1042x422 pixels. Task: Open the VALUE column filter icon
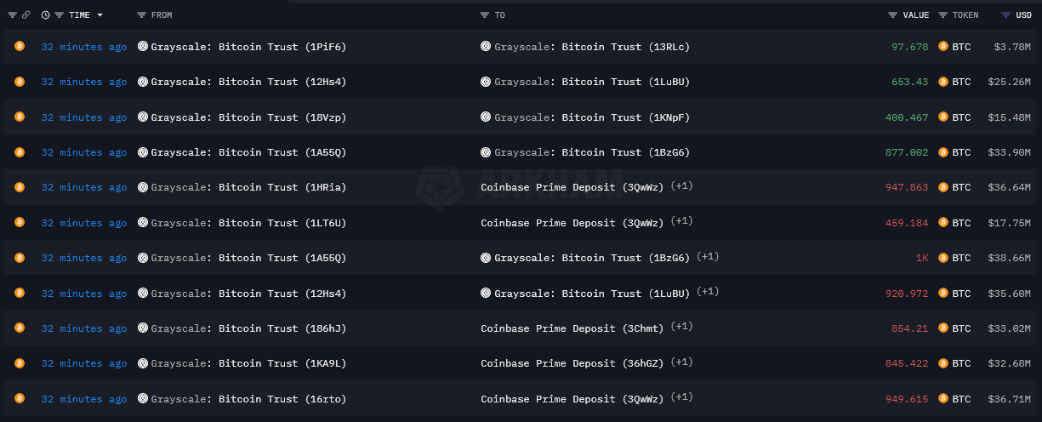(x=892, y=15)
